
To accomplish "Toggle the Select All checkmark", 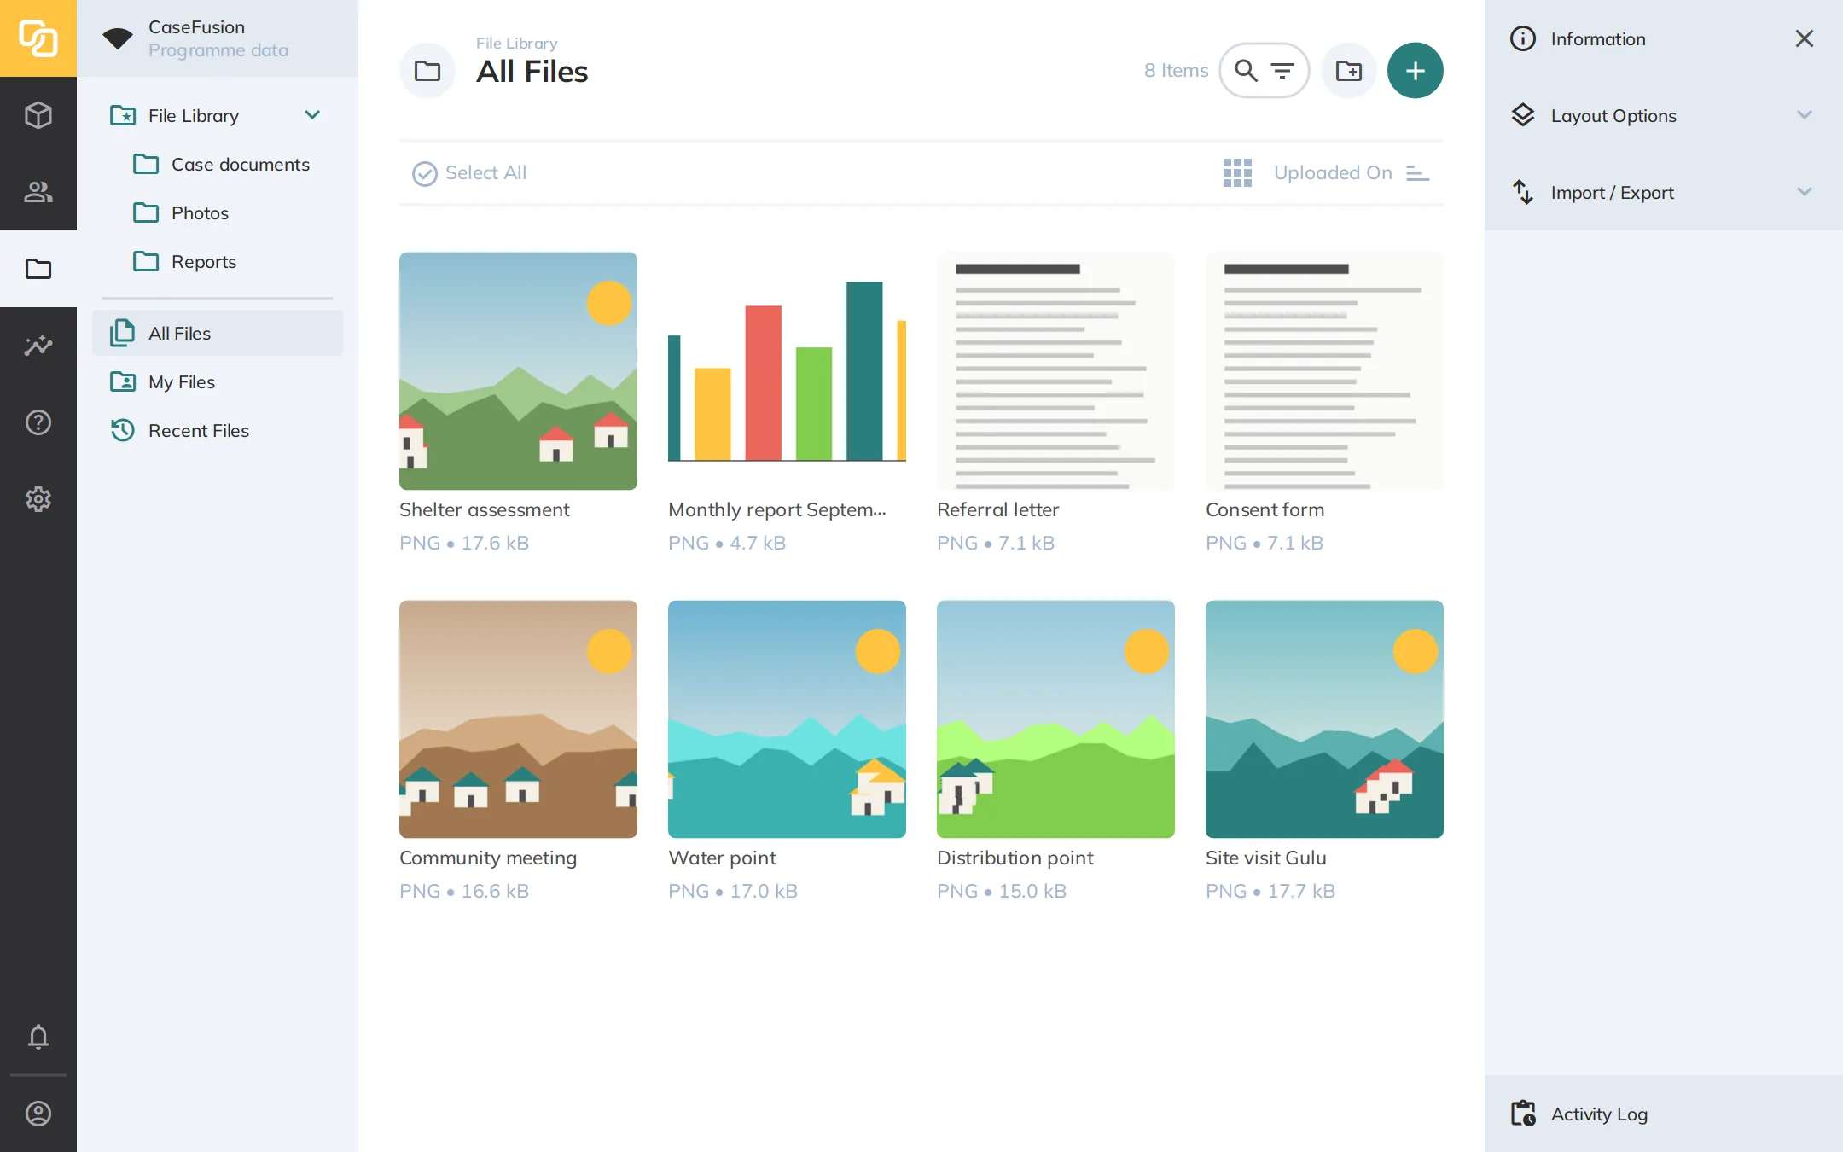I will click(425, 173).
